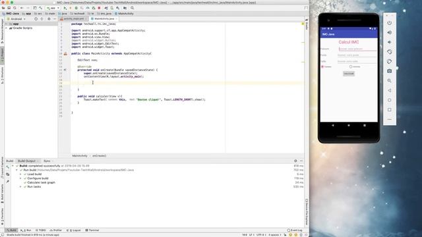Collapse the Build completed successfully node
This screenshot has height=237, width=422.
click(13, 166)
